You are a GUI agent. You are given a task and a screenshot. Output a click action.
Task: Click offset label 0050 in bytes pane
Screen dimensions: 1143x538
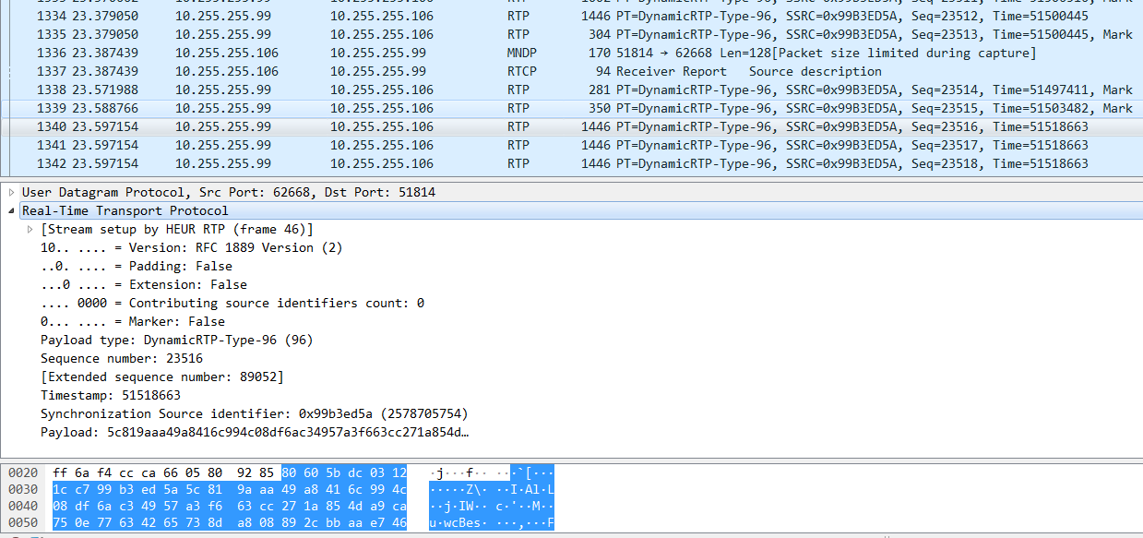[22, 522]
